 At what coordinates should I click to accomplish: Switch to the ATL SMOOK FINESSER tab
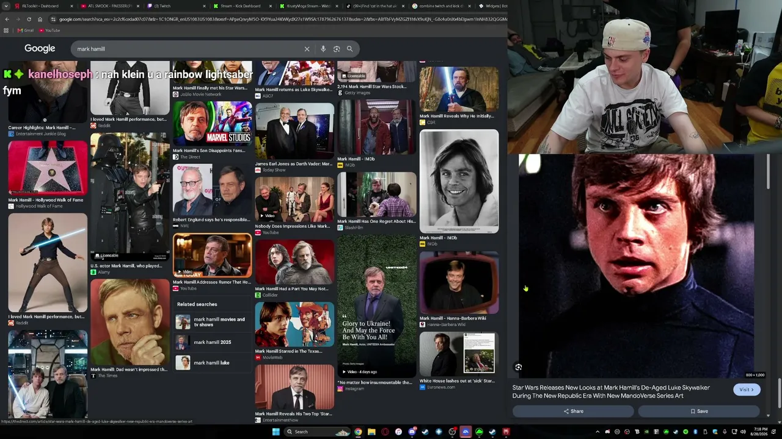[109, 6]
